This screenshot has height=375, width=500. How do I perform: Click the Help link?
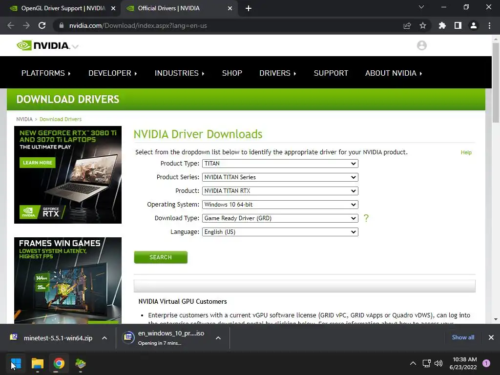click(466, 152)
